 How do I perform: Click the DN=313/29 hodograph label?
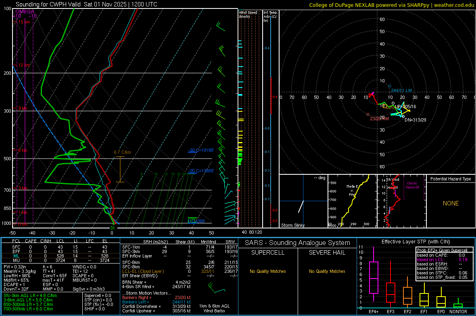point(415,120)
